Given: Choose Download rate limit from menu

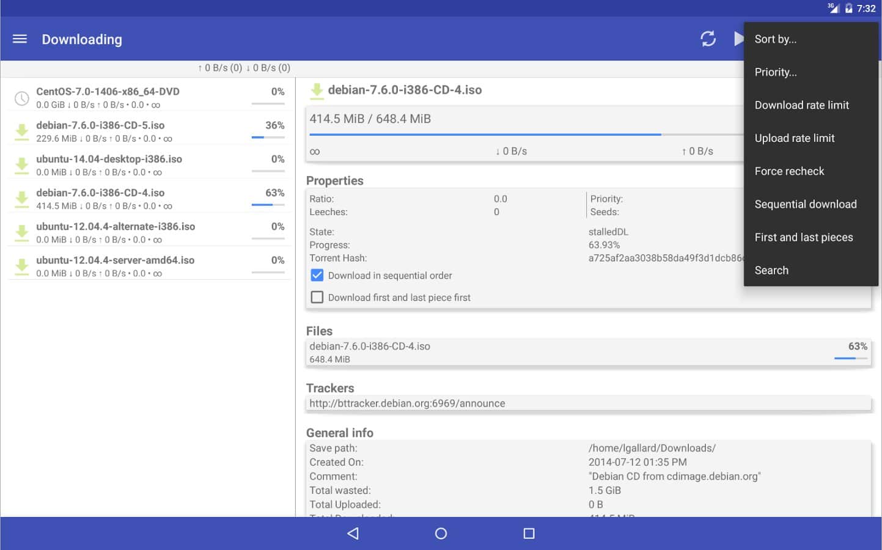Looking at the screenshot, I should click(801, 105).
